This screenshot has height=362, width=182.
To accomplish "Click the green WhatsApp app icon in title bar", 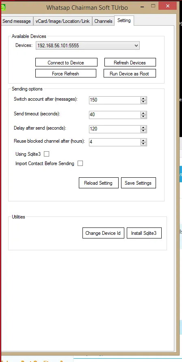I will [x=2, y=7].
